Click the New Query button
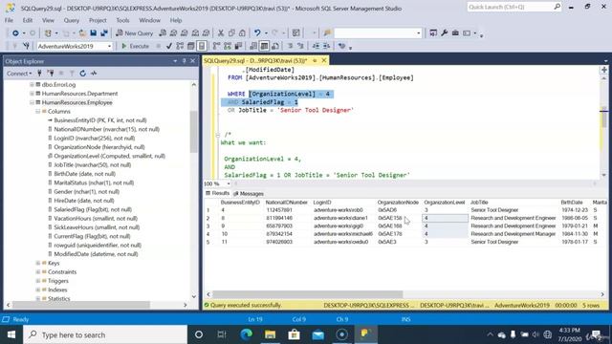Screen dimensions: 612x344 [135, 33]
